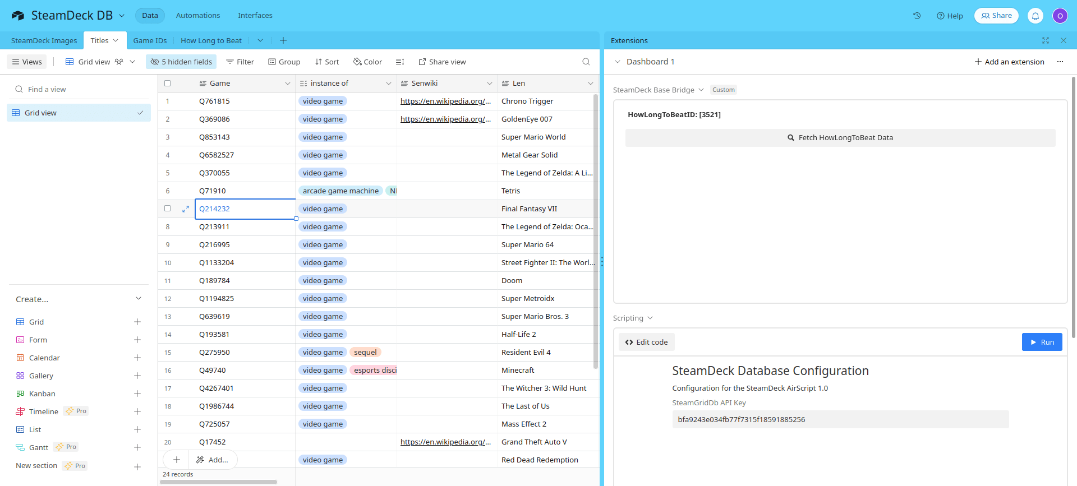This screenshot has height=486, width=1077.
Task: Run the script
Action: pyautogui.click(x=1042, y=342)
